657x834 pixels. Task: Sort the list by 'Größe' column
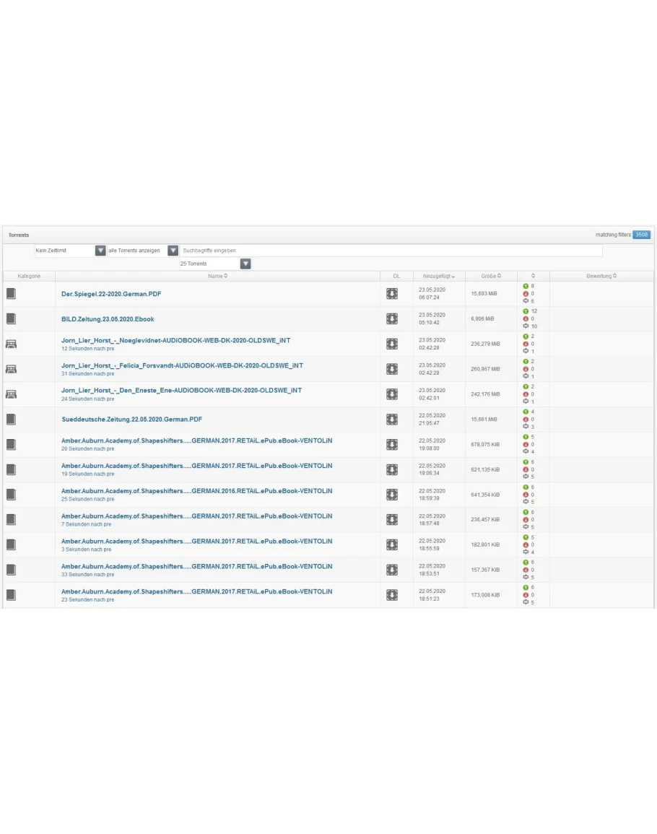(x=491, y=276)
